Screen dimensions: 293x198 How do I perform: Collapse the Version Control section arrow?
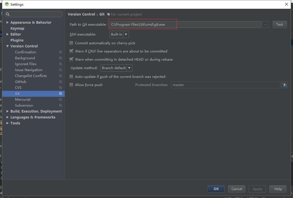[x=7, y=46]
